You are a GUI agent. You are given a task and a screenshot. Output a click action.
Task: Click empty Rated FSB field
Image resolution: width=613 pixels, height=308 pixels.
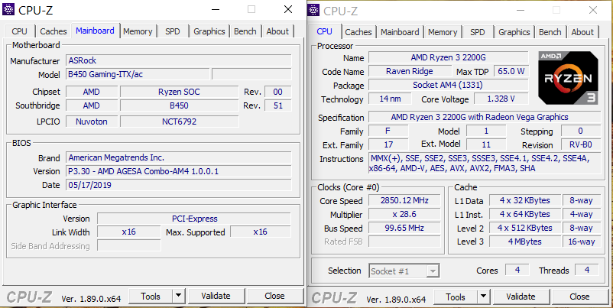[404, 242]
